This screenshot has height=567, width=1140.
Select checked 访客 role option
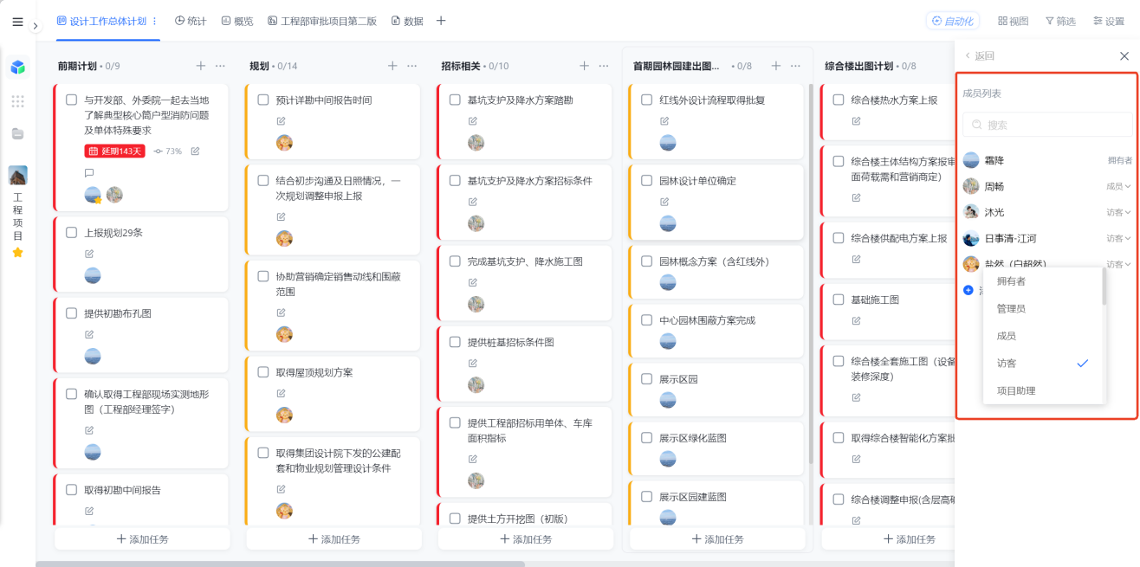tap(1043, 364)
